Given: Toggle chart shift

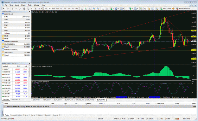Looking at the screenshot, I should [106, 9].
